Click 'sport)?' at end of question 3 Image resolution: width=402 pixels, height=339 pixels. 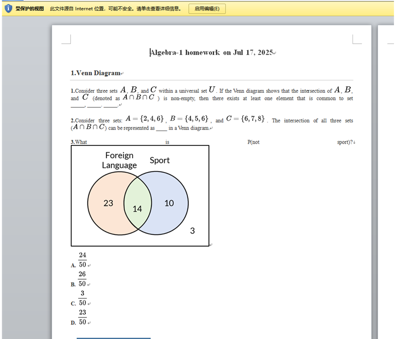pos(344,142)
